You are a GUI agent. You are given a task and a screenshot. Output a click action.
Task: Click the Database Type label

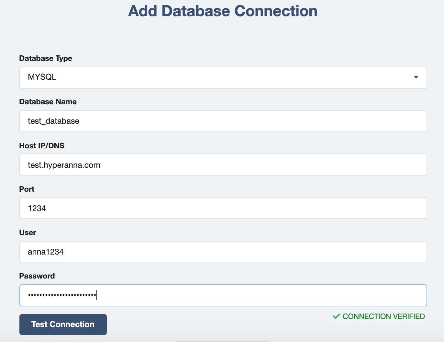46,58
